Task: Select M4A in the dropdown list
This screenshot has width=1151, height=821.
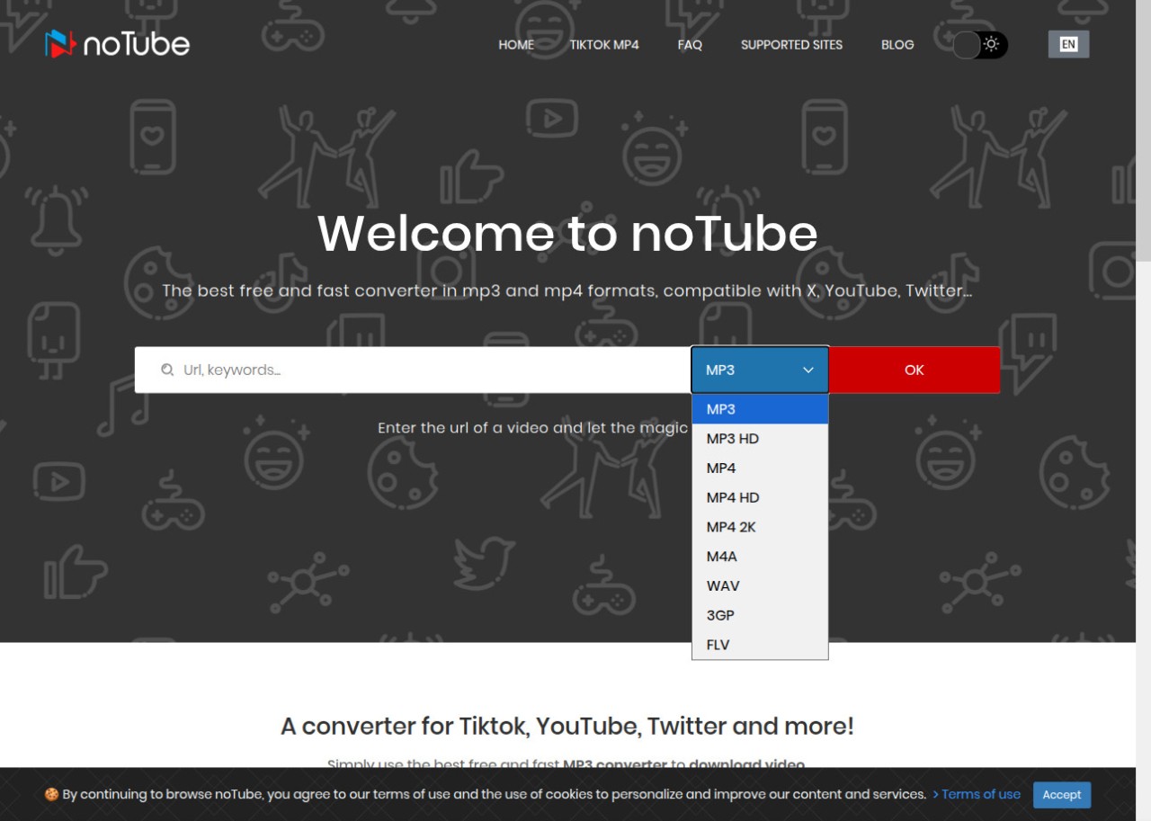Action: pyautogui.click(x=722, y=557)
